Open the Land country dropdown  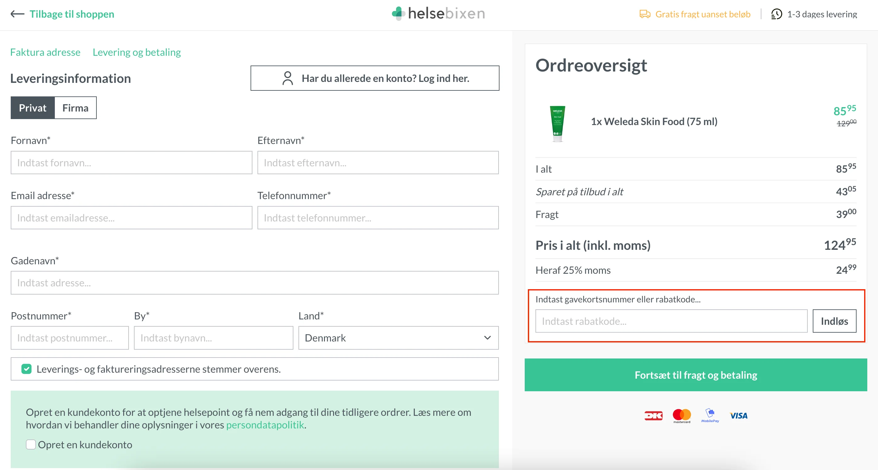coord(398,338)
